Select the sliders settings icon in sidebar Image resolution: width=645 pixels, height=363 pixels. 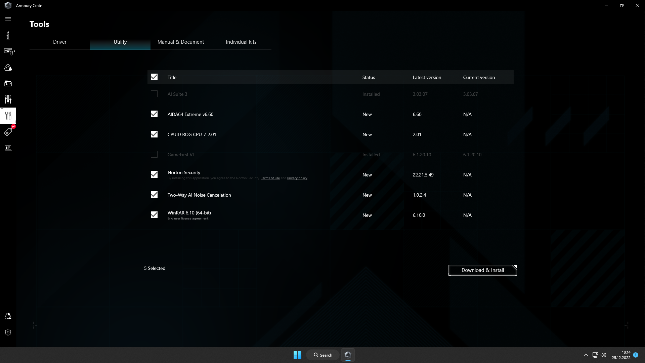tap(8, 99)
